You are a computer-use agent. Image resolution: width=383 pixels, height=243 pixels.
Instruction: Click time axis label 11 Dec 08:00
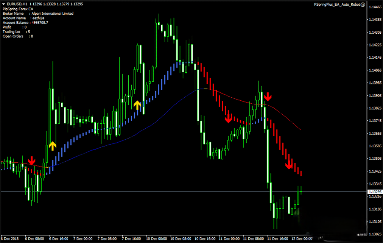tap(253, 238)
